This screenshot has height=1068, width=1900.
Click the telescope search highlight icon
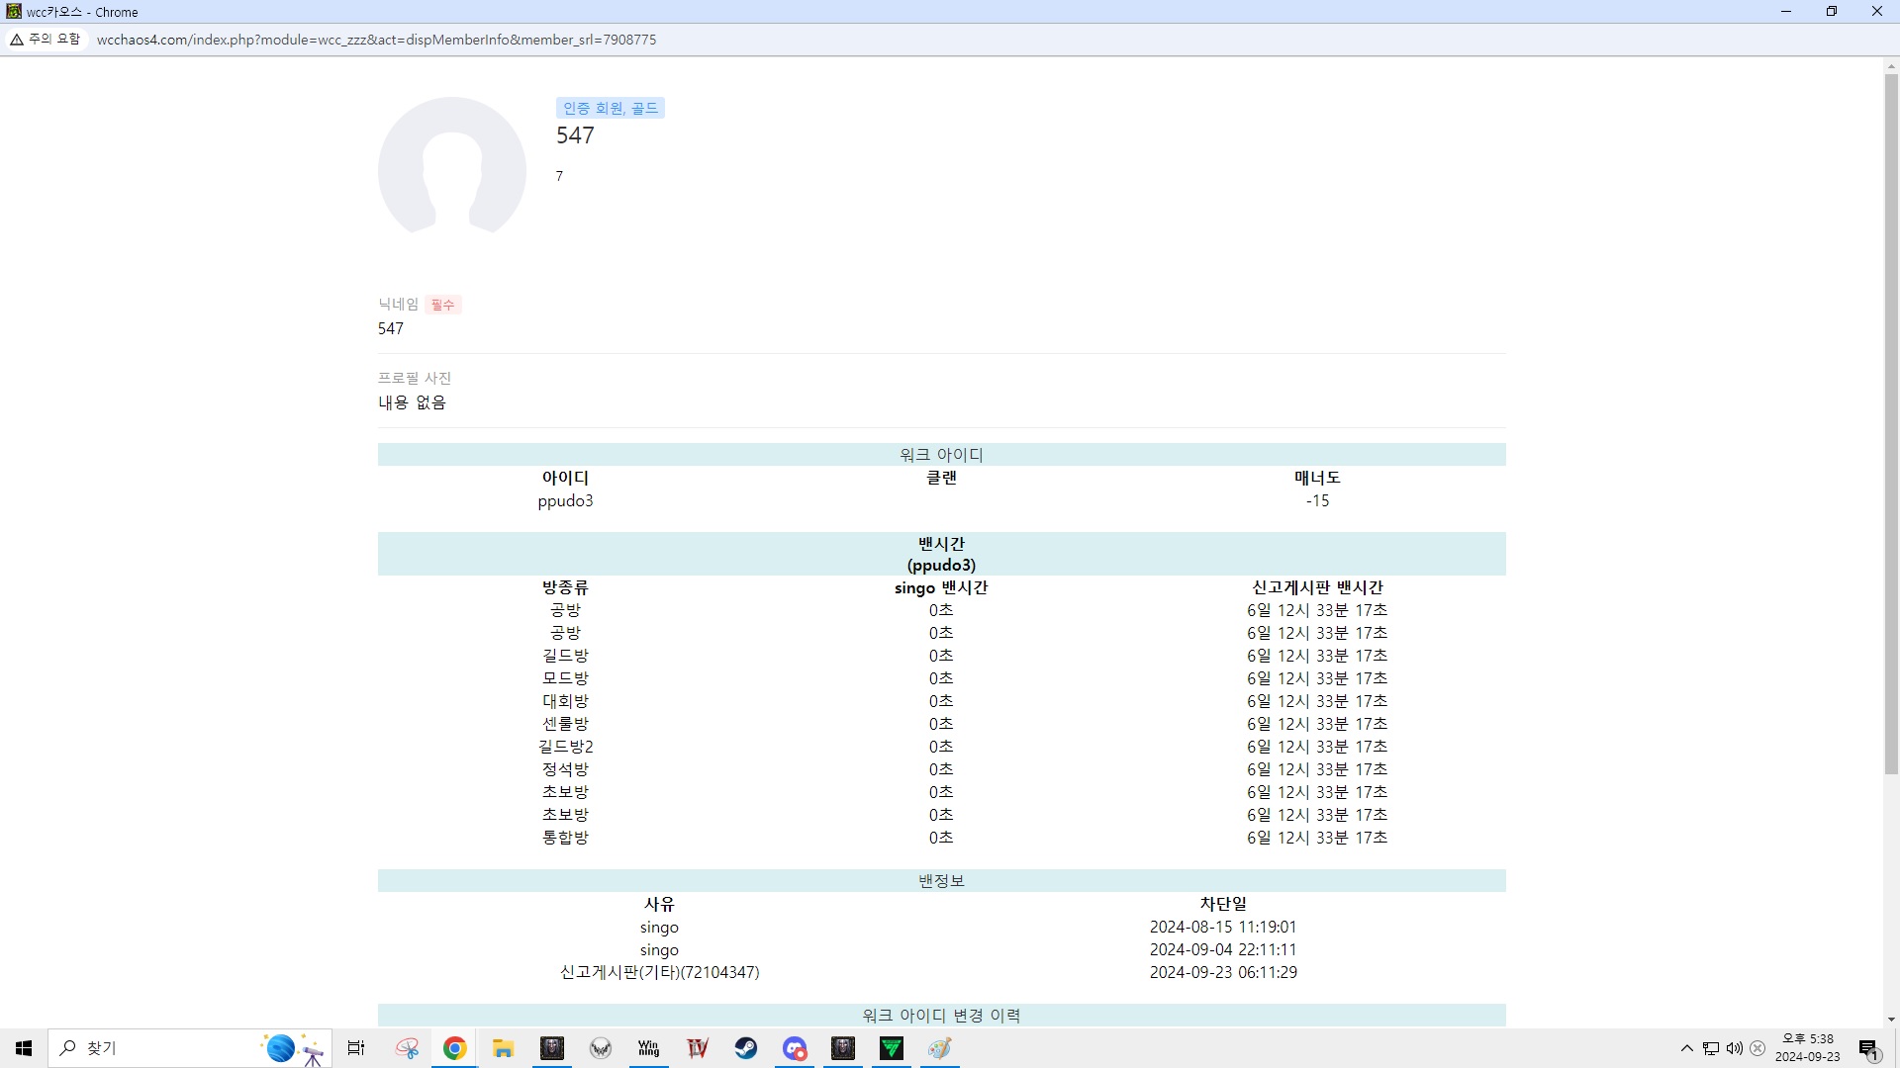click(293, 1048)
